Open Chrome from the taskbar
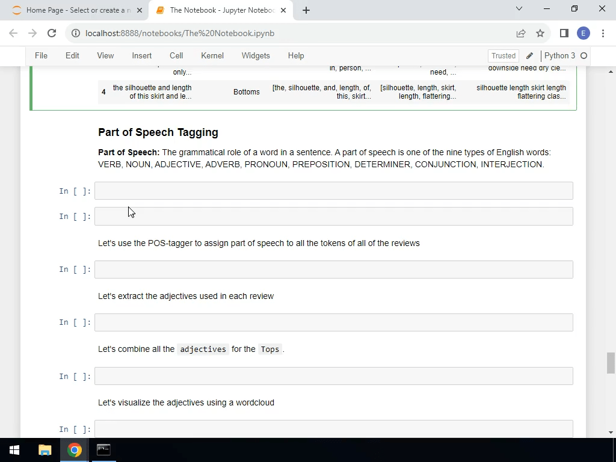This screenshot has height=462, width=616. 73,449
